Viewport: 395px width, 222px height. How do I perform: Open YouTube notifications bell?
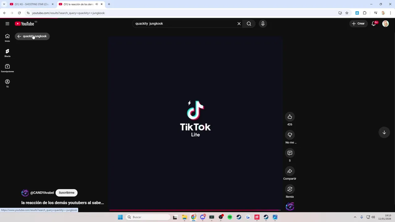tap(374, 23)
